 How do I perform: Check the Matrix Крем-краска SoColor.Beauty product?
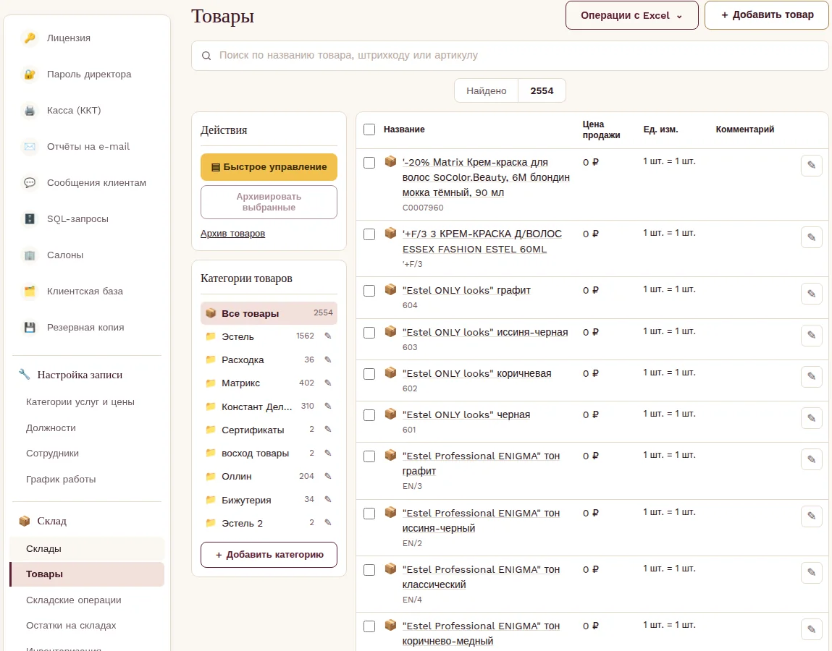point(369,163)
